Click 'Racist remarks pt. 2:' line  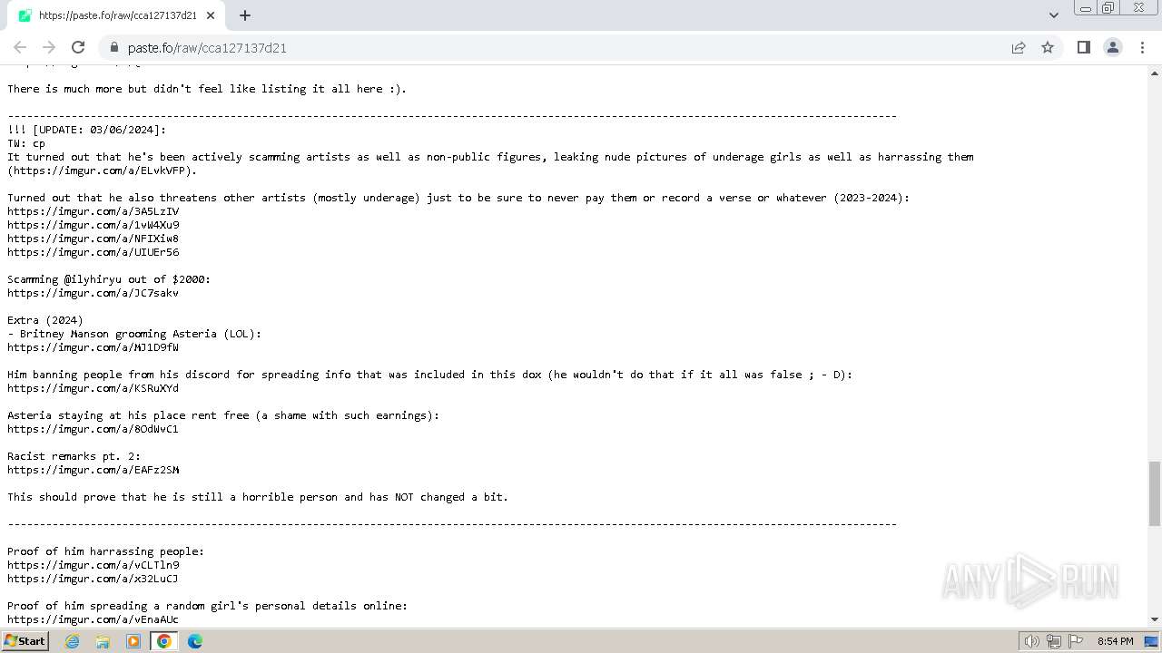pyautogui.click(x=74, y=456)
